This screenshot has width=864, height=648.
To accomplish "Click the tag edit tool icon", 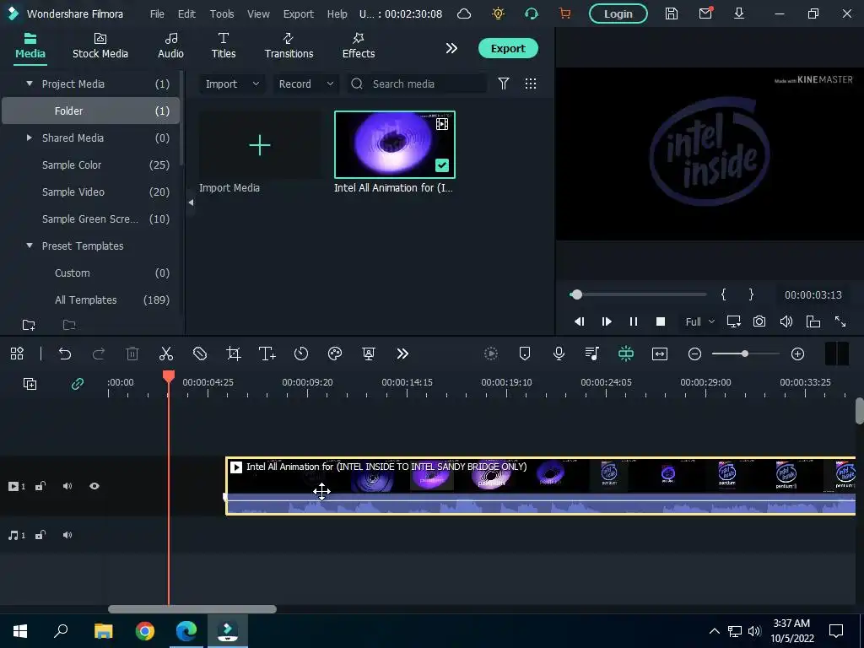I will pyautogui.click(x=200, y=354).
